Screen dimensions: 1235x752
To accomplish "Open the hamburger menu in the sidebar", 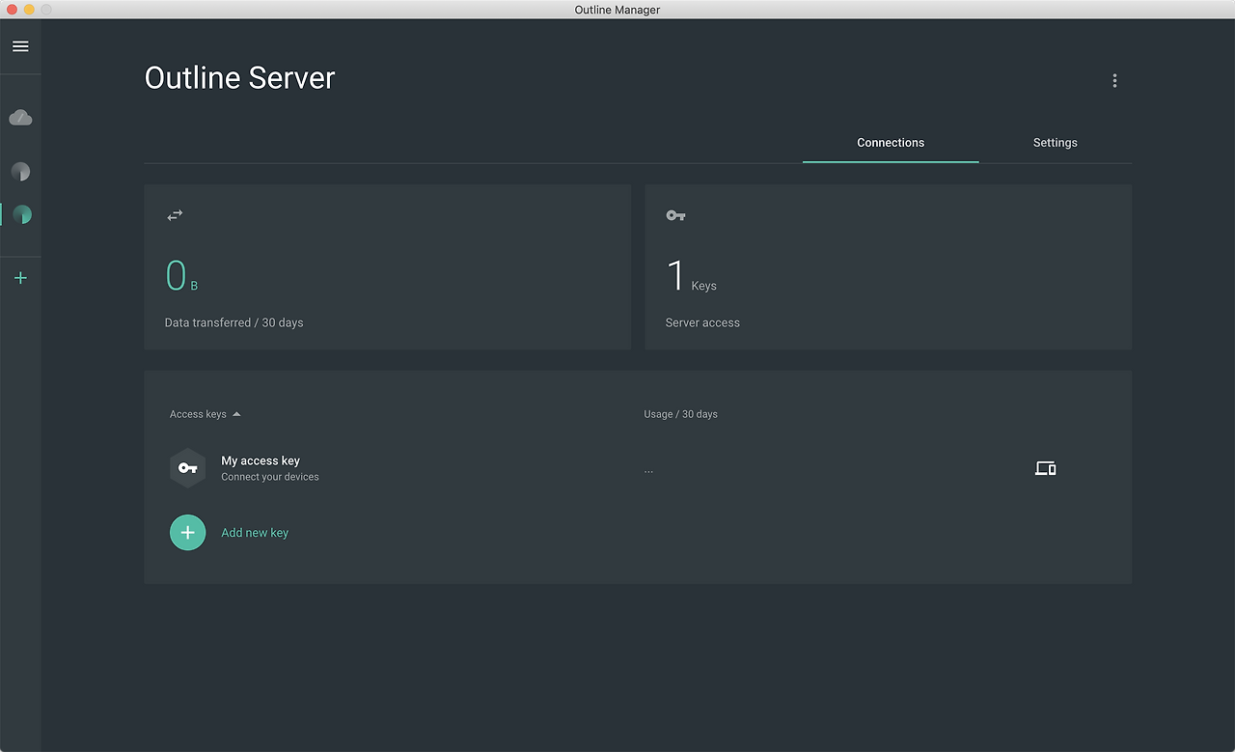I will tap(20, 46).
